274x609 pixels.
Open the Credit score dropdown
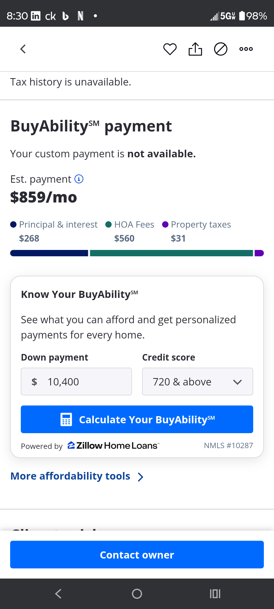[197, 381]
